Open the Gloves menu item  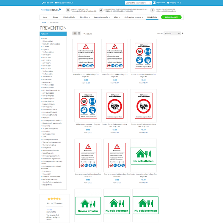[x=55, y=17]
